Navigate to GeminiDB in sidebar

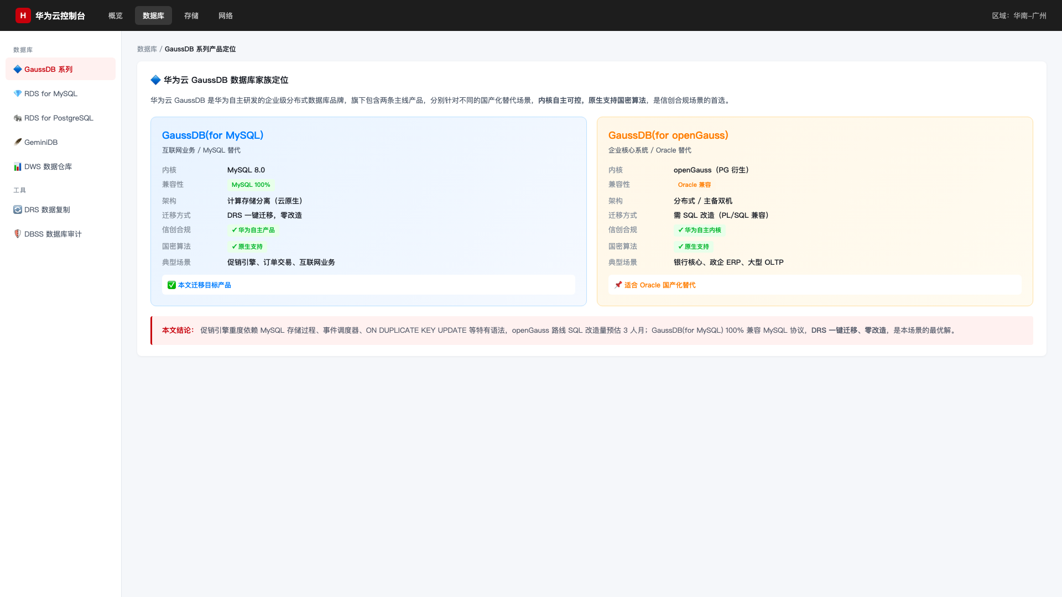60,142
